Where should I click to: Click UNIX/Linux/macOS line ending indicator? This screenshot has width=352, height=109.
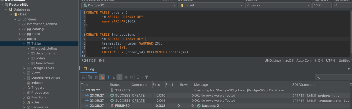click(279, 61)
